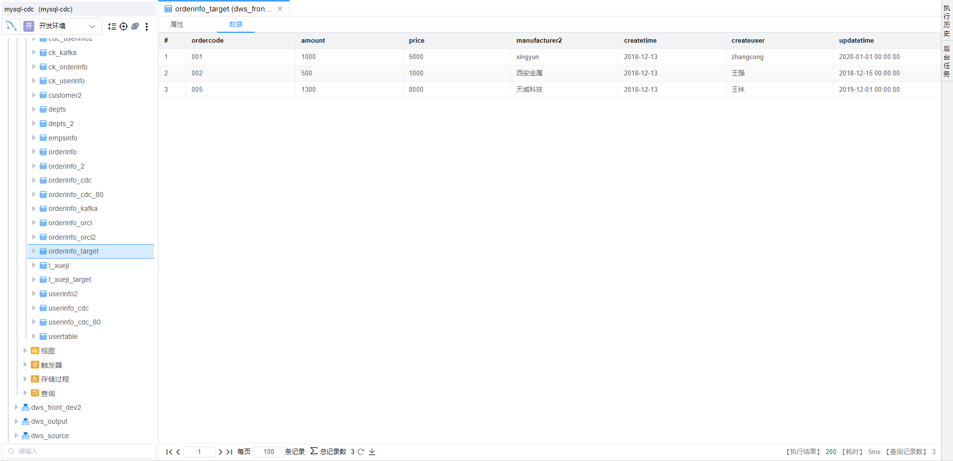Click the list tree view toolbar icon
The width and height of the screenshot is (953, 461).
112,26
